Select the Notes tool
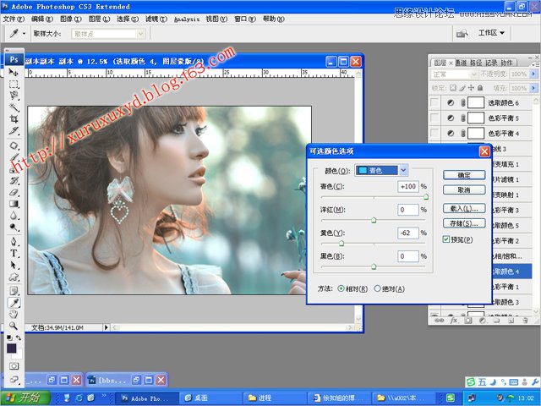 pos(14,291)
